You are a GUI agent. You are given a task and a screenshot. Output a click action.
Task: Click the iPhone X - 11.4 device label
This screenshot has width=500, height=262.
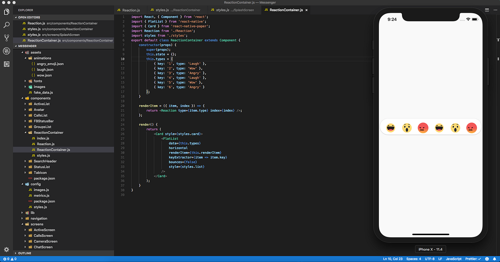tap(430, 249)
